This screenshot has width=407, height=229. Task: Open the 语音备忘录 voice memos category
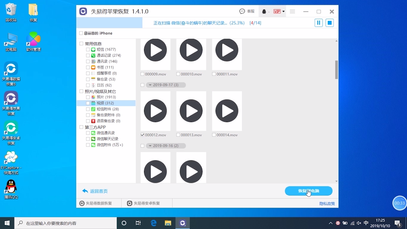pyautogui.click(x=108, y=121)
